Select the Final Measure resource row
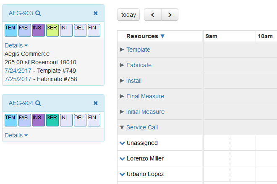 coord(145,96)
